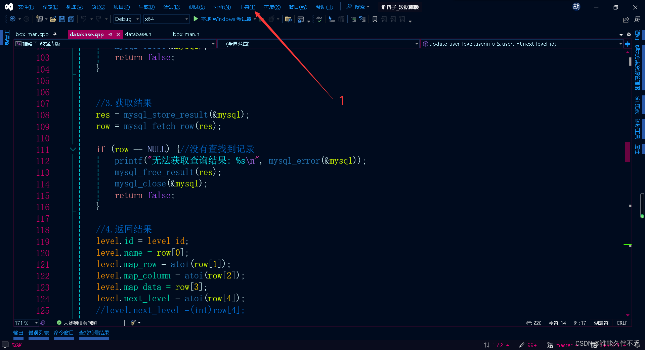
Task: Open the 解决方案资源管理器 side tab
Action: point(637,68)
